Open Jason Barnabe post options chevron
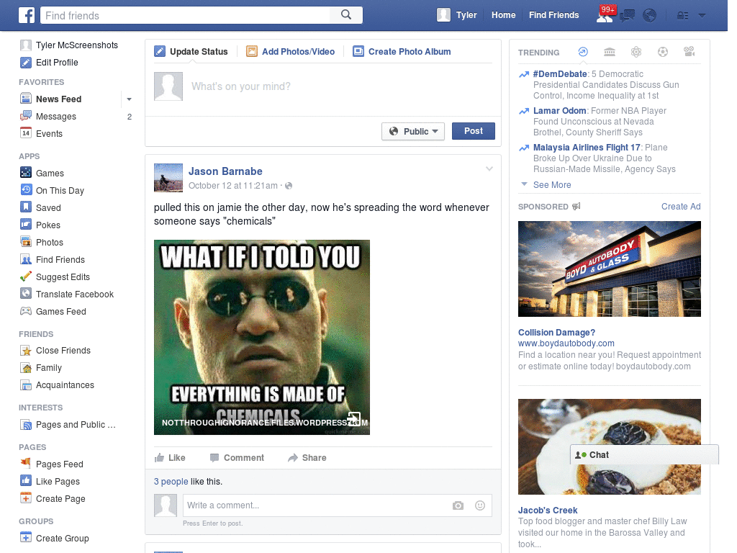Image resolution: width=737 pixels, height=553 pixels. [x=489, y=168]
